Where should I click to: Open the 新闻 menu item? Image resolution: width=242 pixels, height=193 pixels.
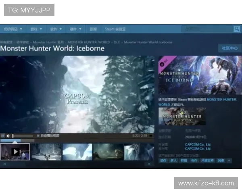(x=93, y=29)
